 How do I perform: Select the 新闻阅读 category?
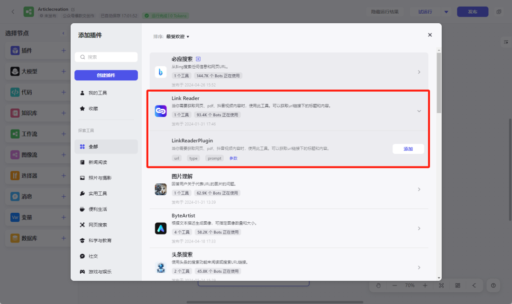tap(106, 162)
